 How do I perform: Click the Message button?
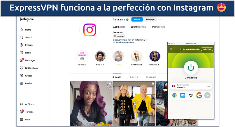point(150,19)
